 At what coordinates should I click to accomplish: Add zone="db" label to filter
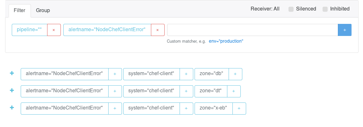pyautogui.click(x=235, y=74)
